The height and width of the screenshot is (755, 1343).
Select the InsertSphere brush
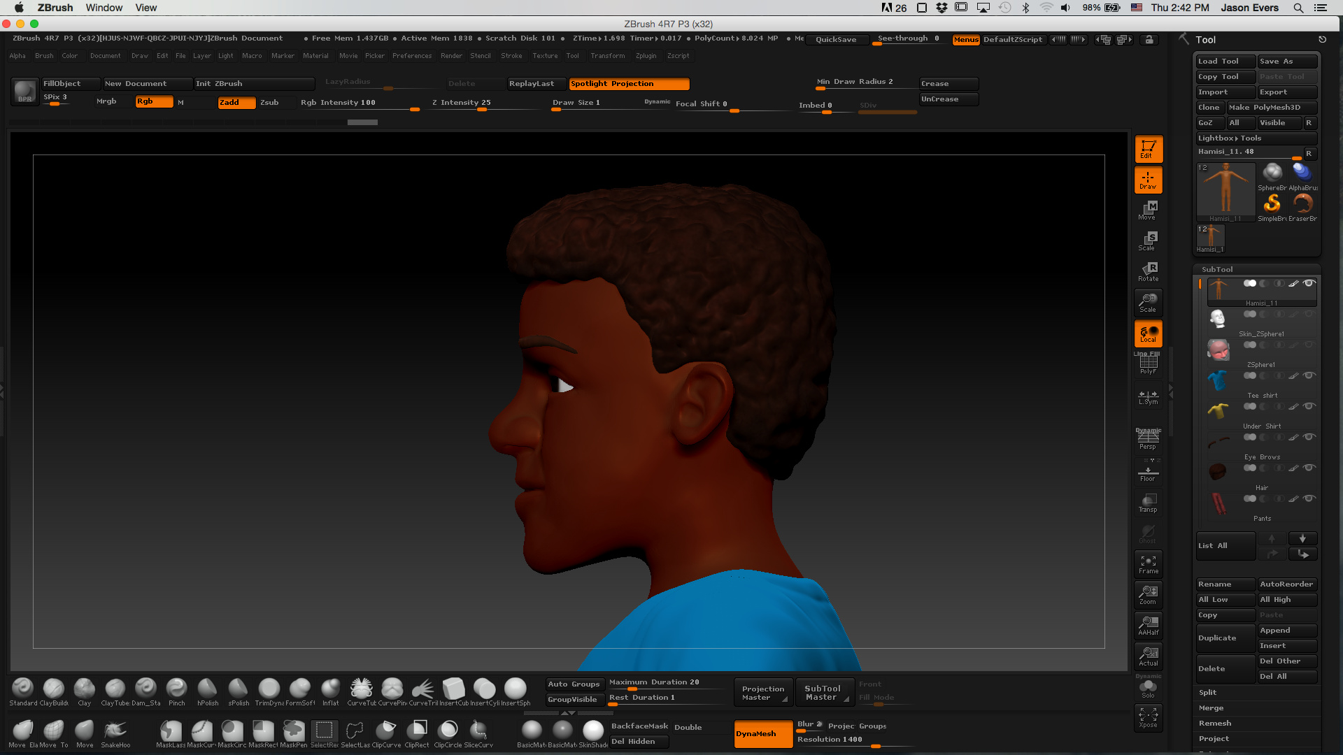[516, 692]
